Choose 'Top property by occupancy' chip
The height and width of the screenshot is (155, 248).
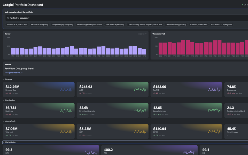pyautogui.click(x=62, y=25)
